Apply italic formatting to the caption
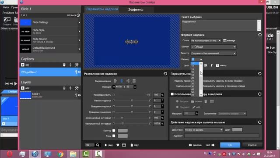 coord(212,65)
